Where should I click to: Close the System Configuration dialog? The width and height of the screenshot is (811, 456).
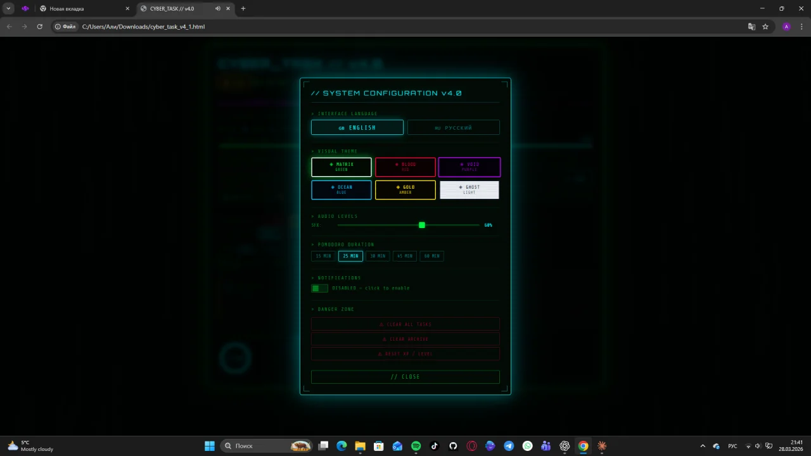(x=405, y=377)
